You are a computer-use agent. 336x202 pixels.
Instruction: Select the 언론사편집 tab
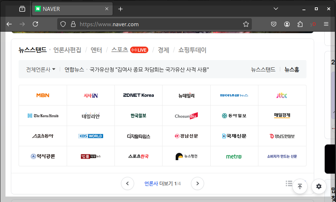(67, 50)
